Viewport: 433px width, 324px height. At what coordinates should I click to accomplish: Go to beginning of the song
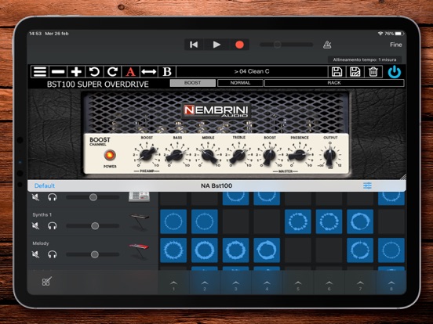click(x=194, y=45)
